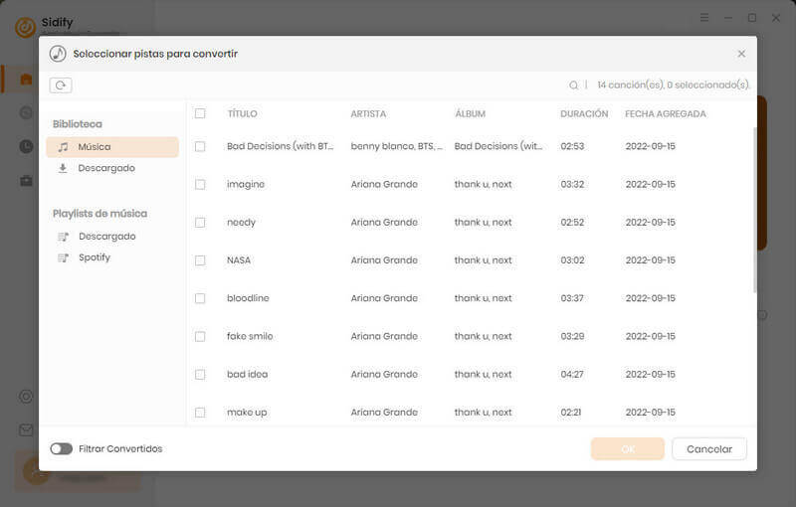Check the fake smile track checkbox
The height and width of the screenshot is (507, 796).
(x=200, y=337)
